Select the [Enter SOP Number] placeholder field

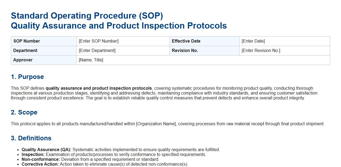(x=99, y=41)
